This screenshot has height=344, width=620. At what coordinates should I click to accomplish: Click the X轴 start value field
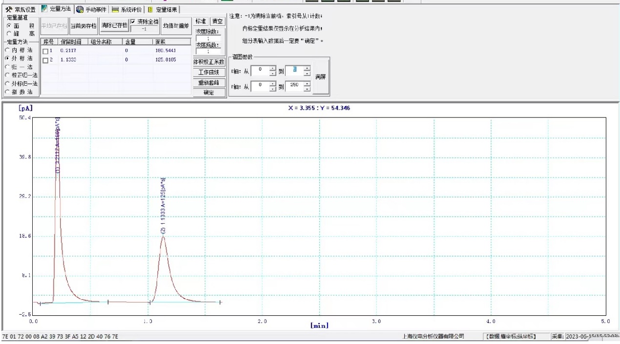pos(261,71)
